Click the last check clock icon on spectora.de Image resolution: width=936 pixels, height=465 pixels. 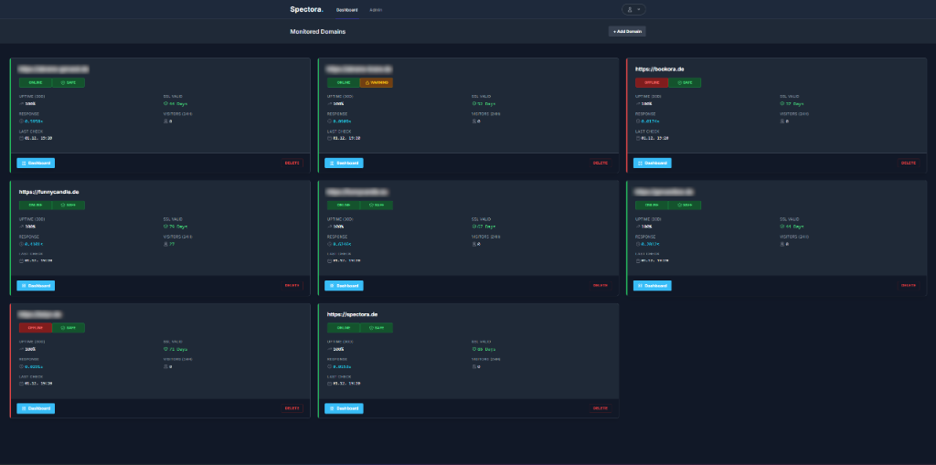(329, 384)
